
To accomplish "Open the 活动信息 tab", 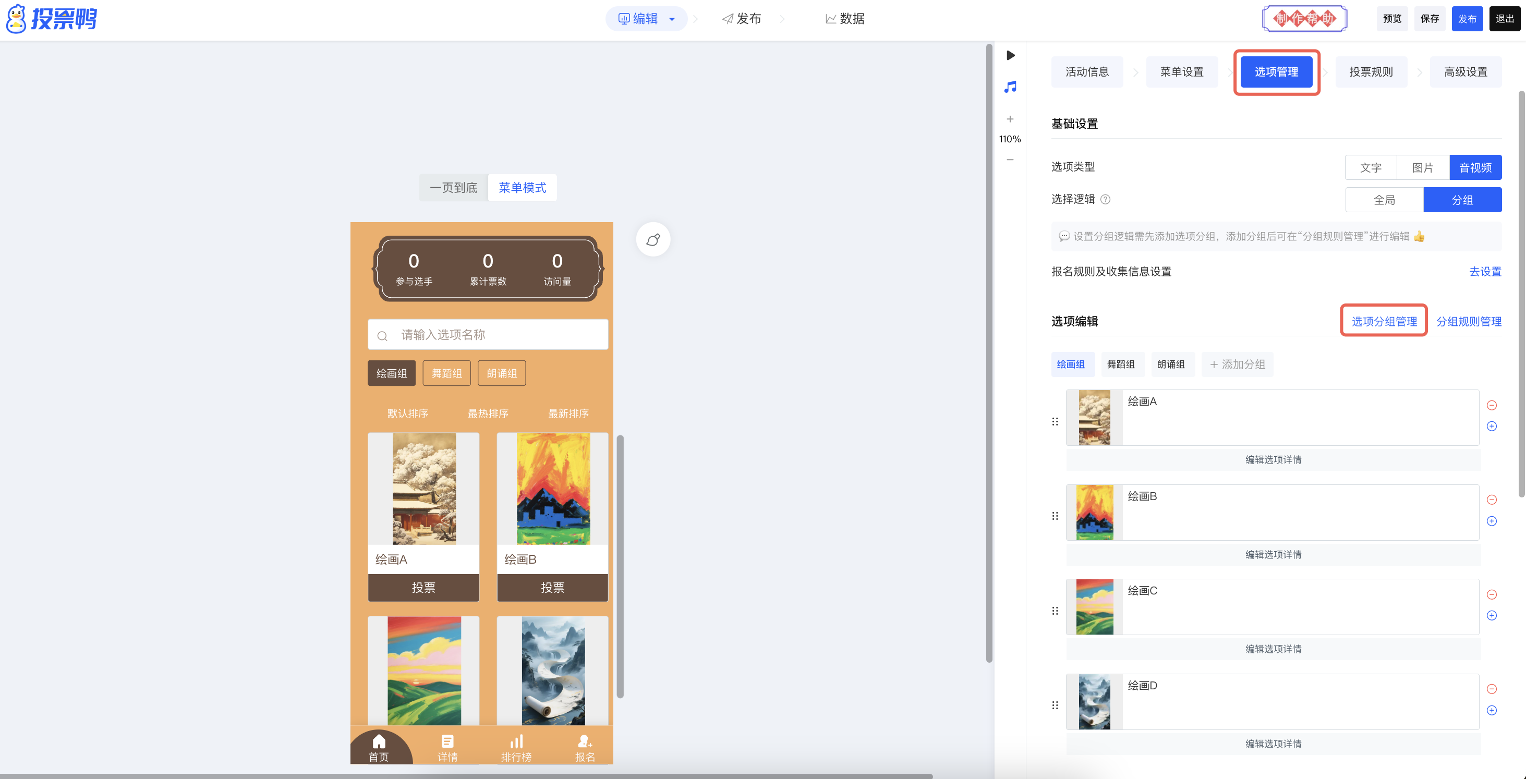I will click(x=1087, y=71).
